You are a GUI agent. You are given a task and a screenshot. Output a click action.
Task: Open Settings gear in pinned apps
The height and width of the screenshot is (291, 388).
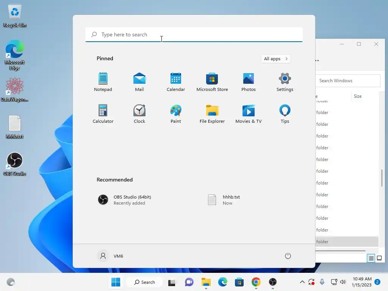tap(285, 82)
